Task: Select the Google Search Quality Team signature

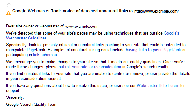Action: [32, 105]
